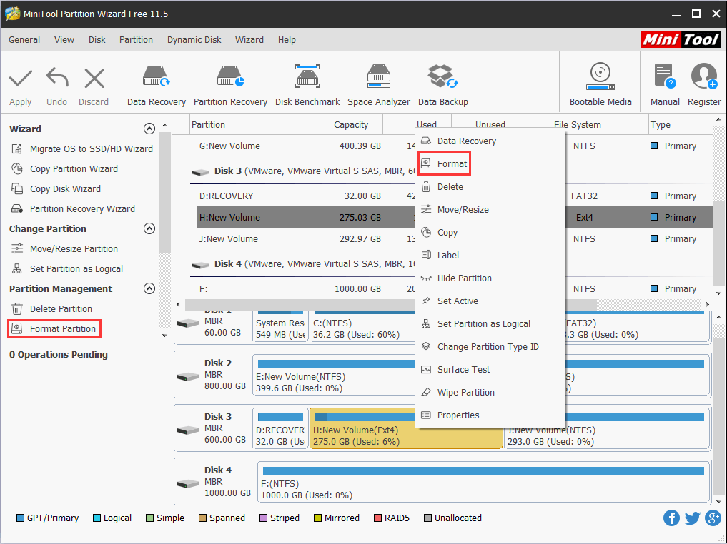727x544 pixels.
Task: Open the Bootable Media creator
Action: (600, 82)
